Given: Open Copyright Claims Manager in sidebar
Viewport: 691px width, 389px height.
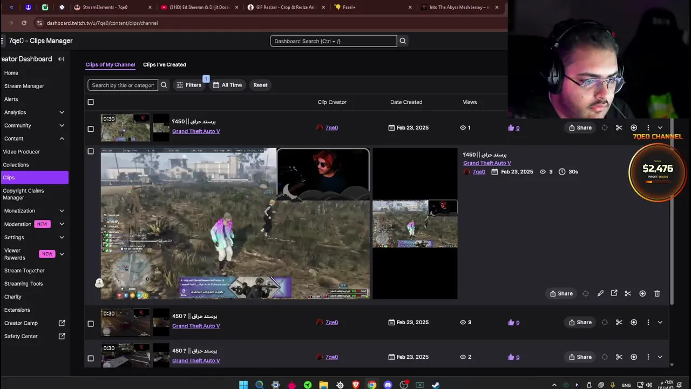Looking at the screenshot, I should tap(24, 194).
